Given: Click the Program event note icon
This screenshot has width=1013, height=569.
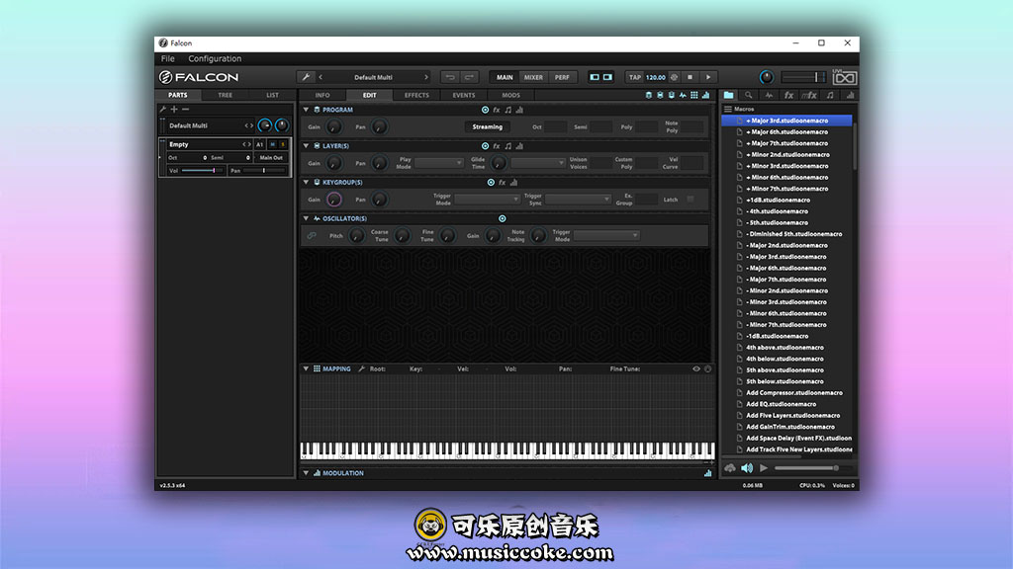Looking at the screenshot, I should (x=507, y=111).
